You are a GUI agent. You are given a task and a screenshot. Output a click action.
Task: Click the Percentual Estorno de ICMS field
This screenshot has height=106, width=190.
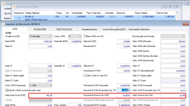[x=124, y=95]
